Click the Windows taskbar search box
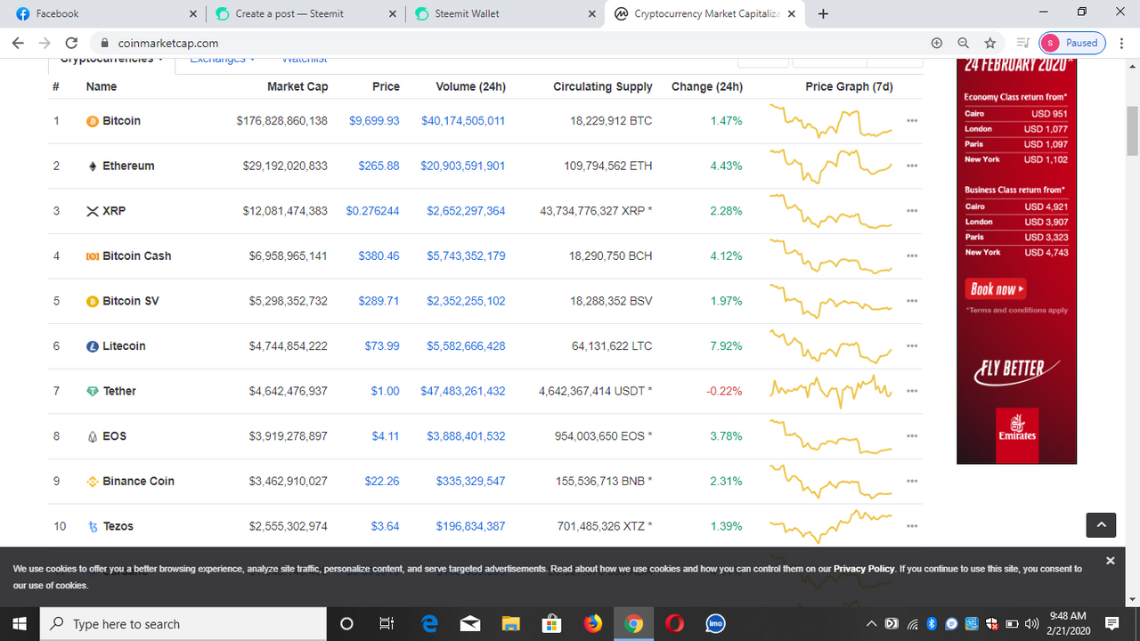 (x=186, y=624)
